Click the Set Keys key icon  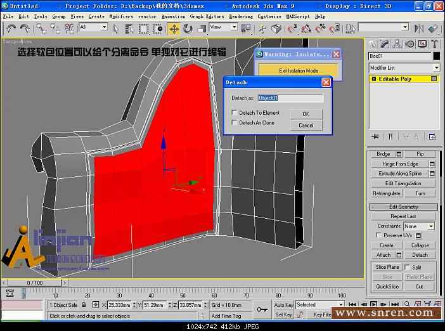[261, 309]
